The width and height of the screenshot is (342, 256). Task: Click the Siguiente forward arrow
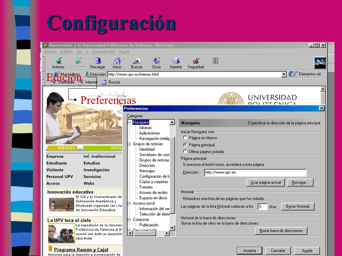[78, 63]
